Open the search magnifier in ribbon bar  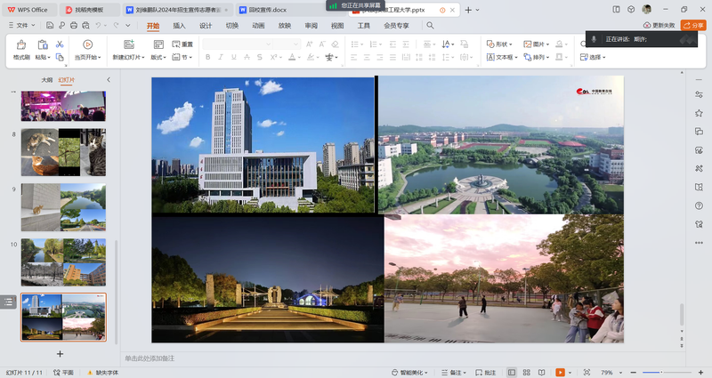pos(430,26)
